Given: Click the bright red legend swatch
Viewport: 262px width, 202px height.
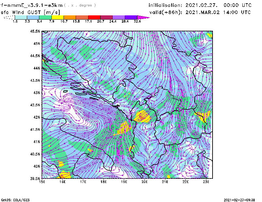Looking at the screenshot, I should [94, 17].
